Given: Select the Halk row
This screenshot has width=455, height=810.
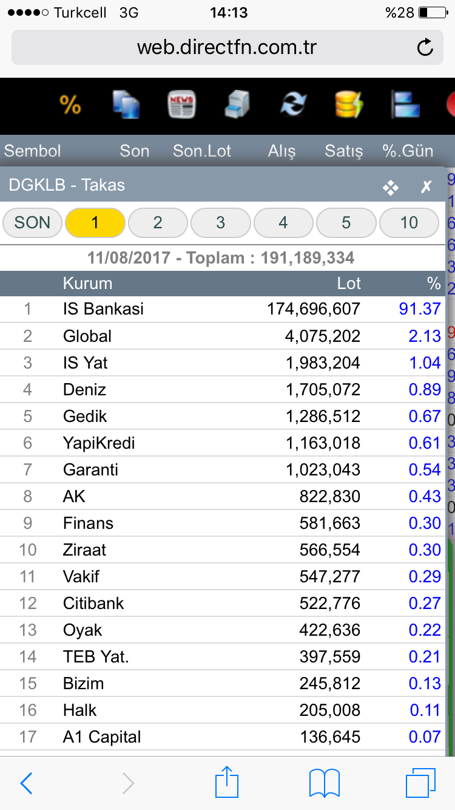Looking at the screenshot, I should tap(223, 710).
